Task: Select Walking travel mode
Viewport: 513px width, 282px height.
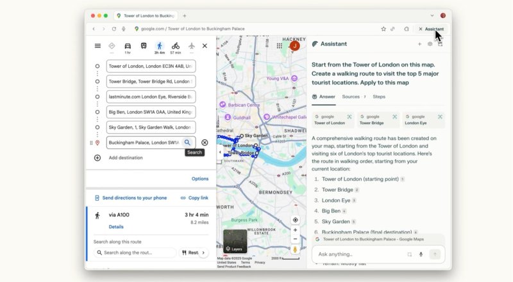Action: (x=160, y=46)
